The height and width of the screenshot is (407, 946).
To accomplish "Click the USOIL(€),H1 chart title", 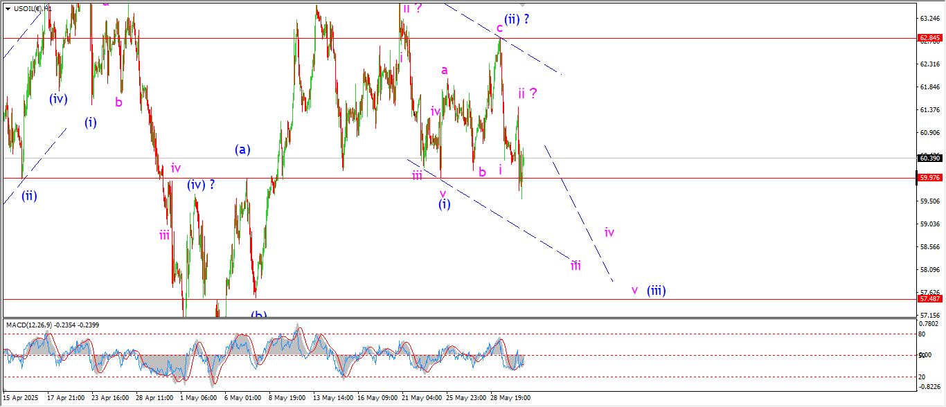I will click(33, 8).
